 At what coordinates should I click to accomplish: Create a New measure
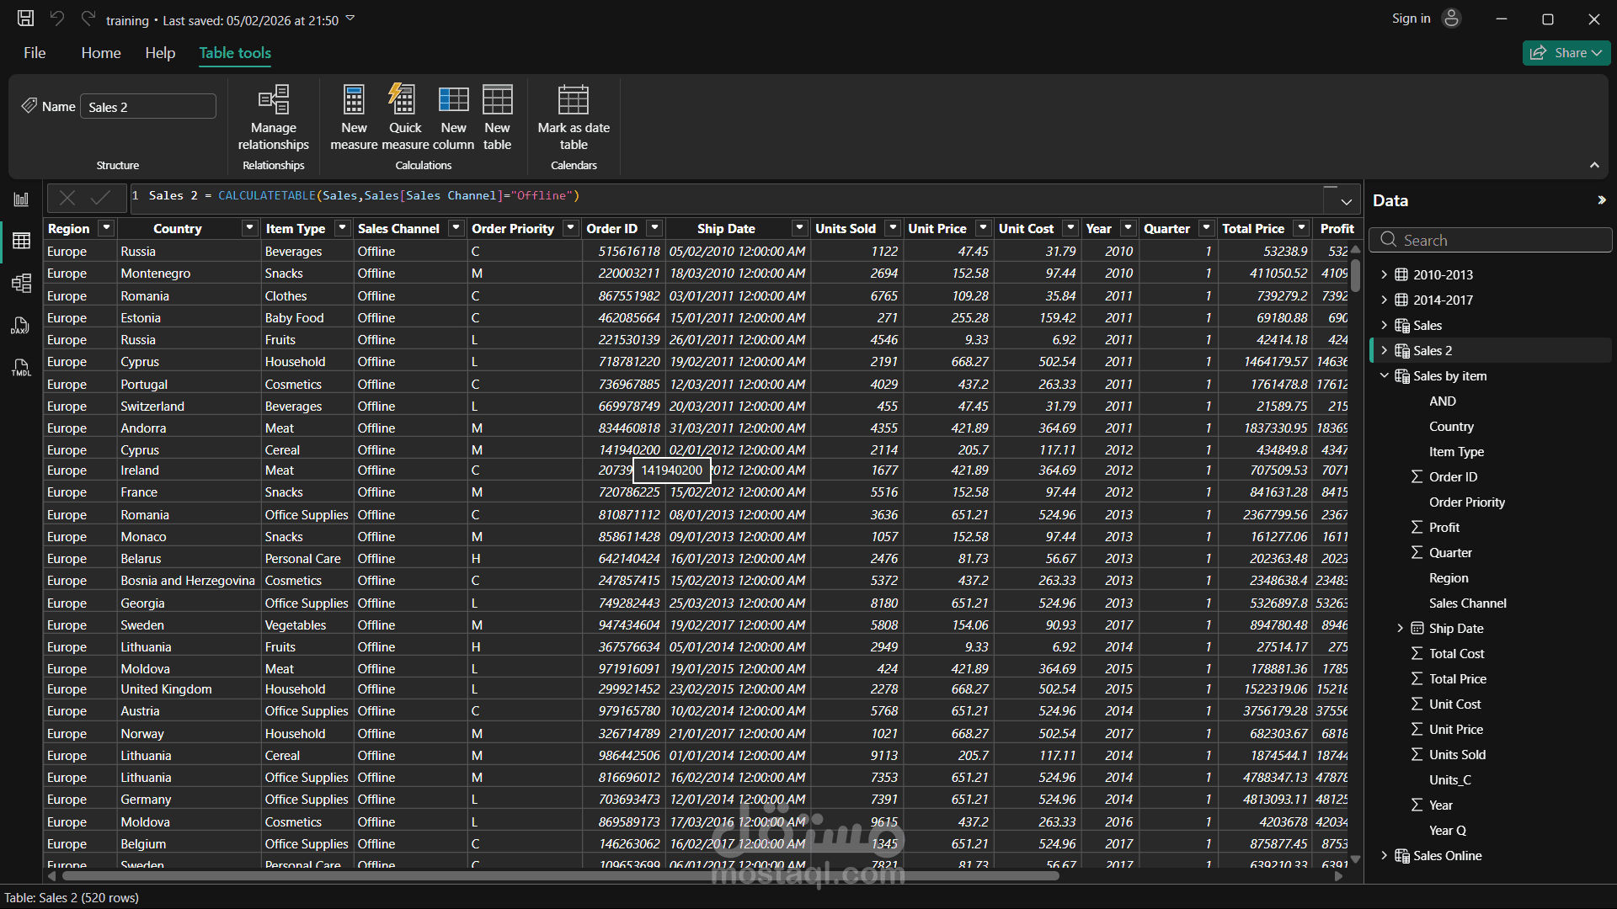354,118
